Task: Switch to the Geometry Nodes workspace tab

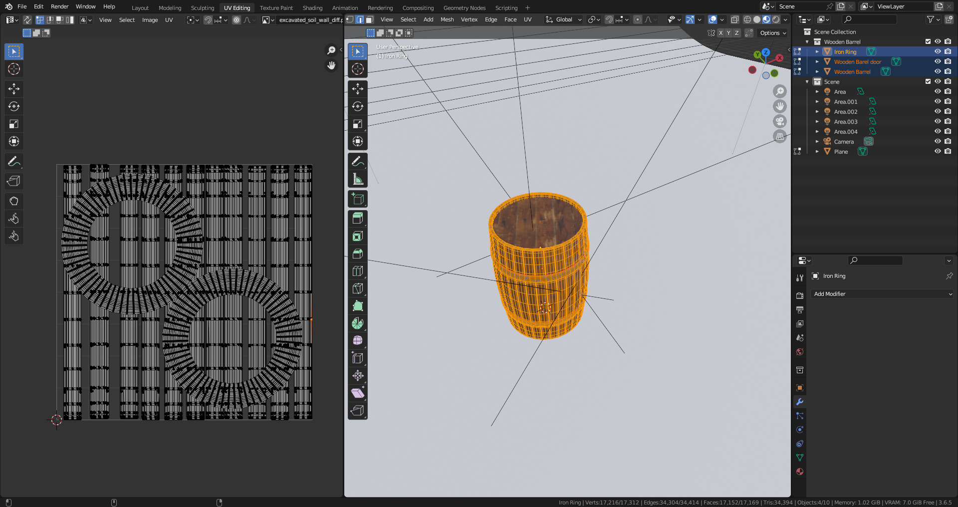Action: pos(464,8)
